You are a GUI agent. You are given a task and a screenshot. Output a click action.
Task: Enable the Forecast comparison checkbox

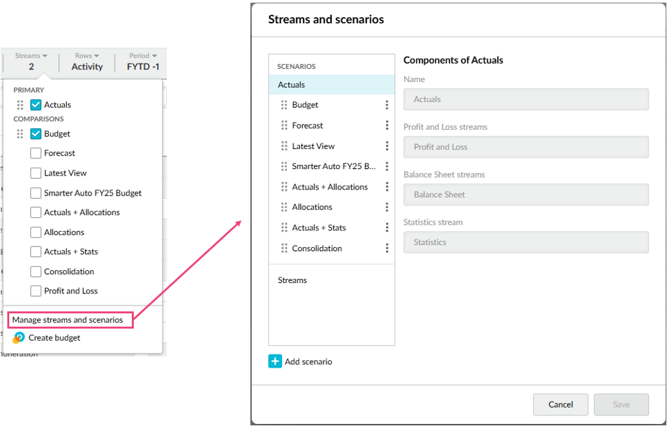[36, 153]
